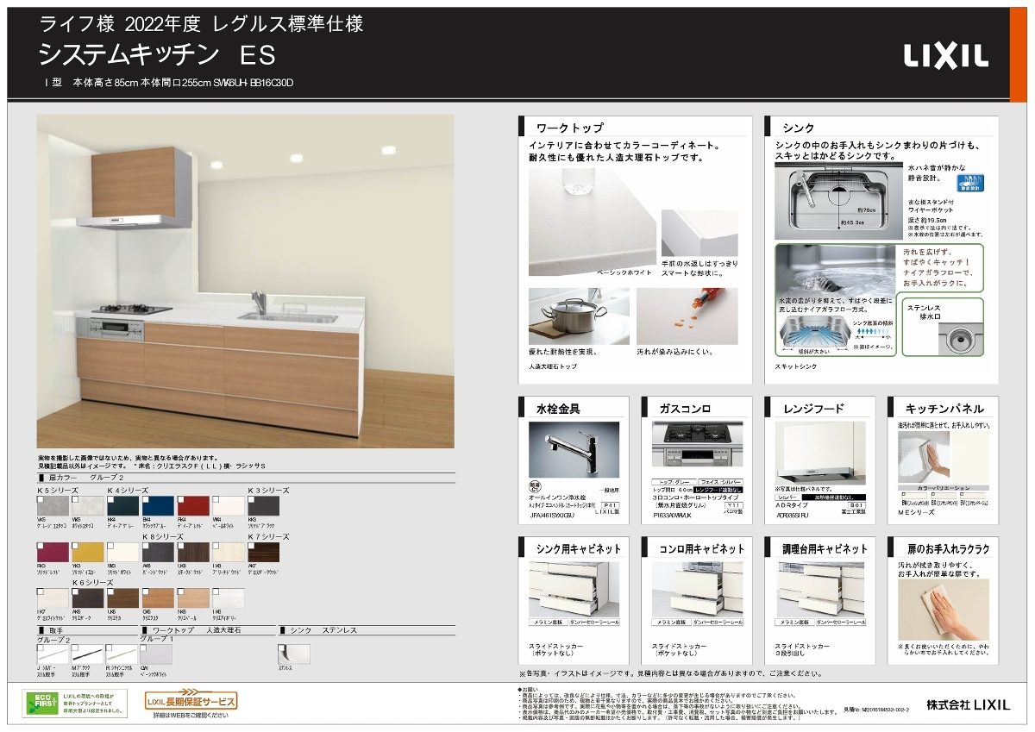View the sink slope diagram
This screenshot has width=1035, height=732.
(817, 335)
